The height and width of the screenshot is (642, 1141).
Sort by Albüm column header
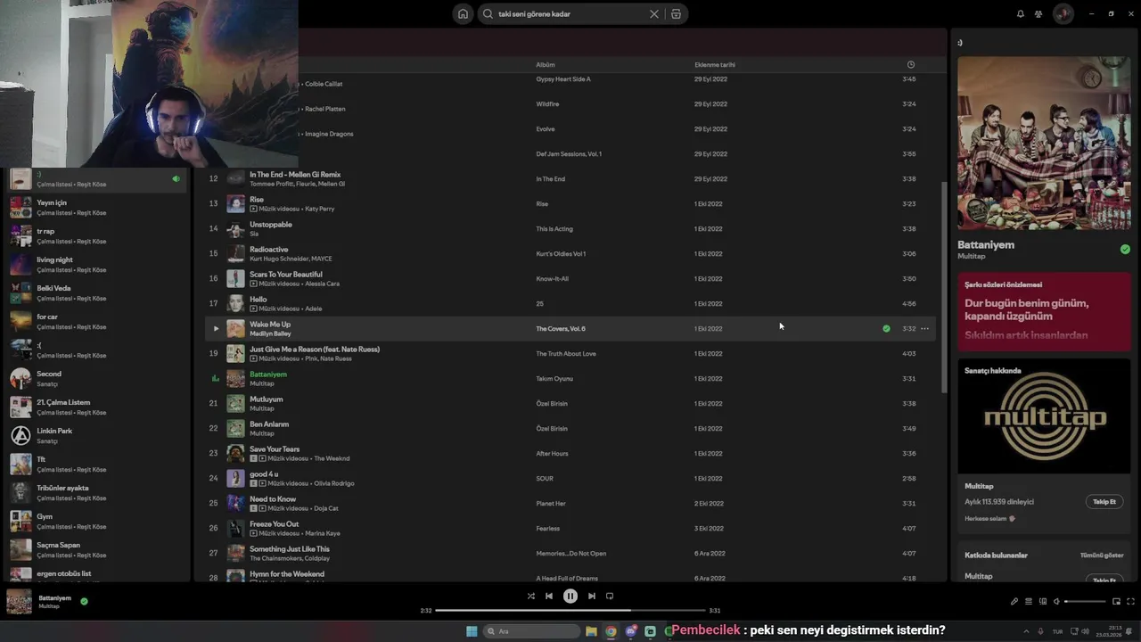[546, 64]
